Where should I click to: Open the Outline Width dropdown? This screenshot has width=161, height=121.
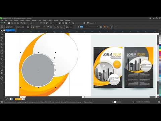coord(87,27)
